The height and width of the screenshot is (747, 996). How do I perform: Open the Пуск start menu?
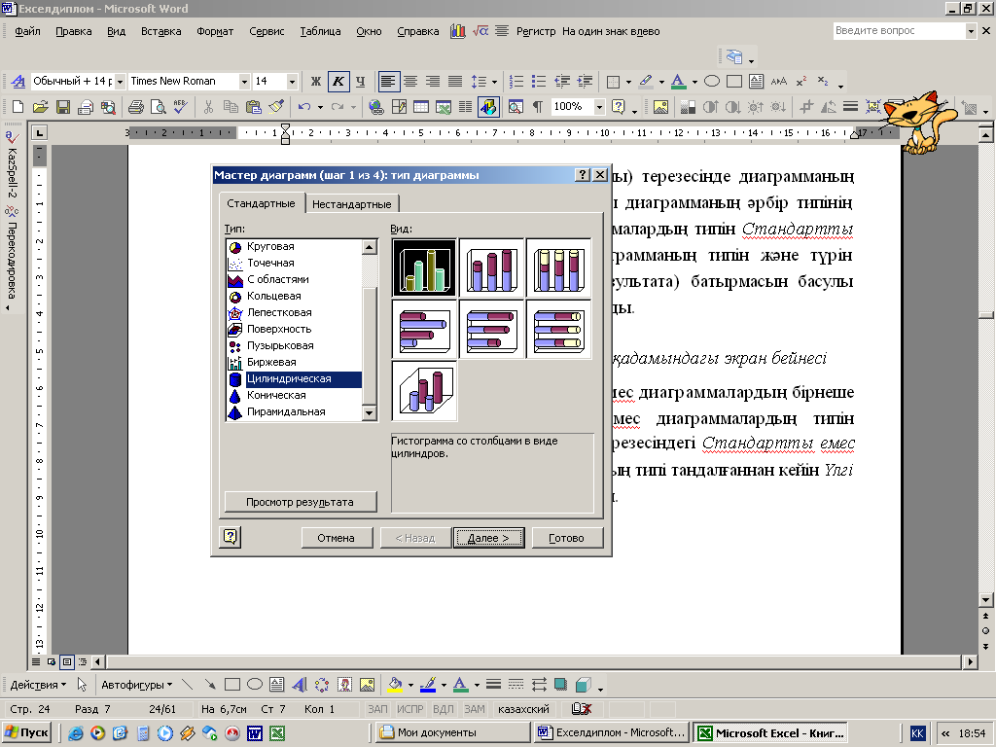point(26,732)
